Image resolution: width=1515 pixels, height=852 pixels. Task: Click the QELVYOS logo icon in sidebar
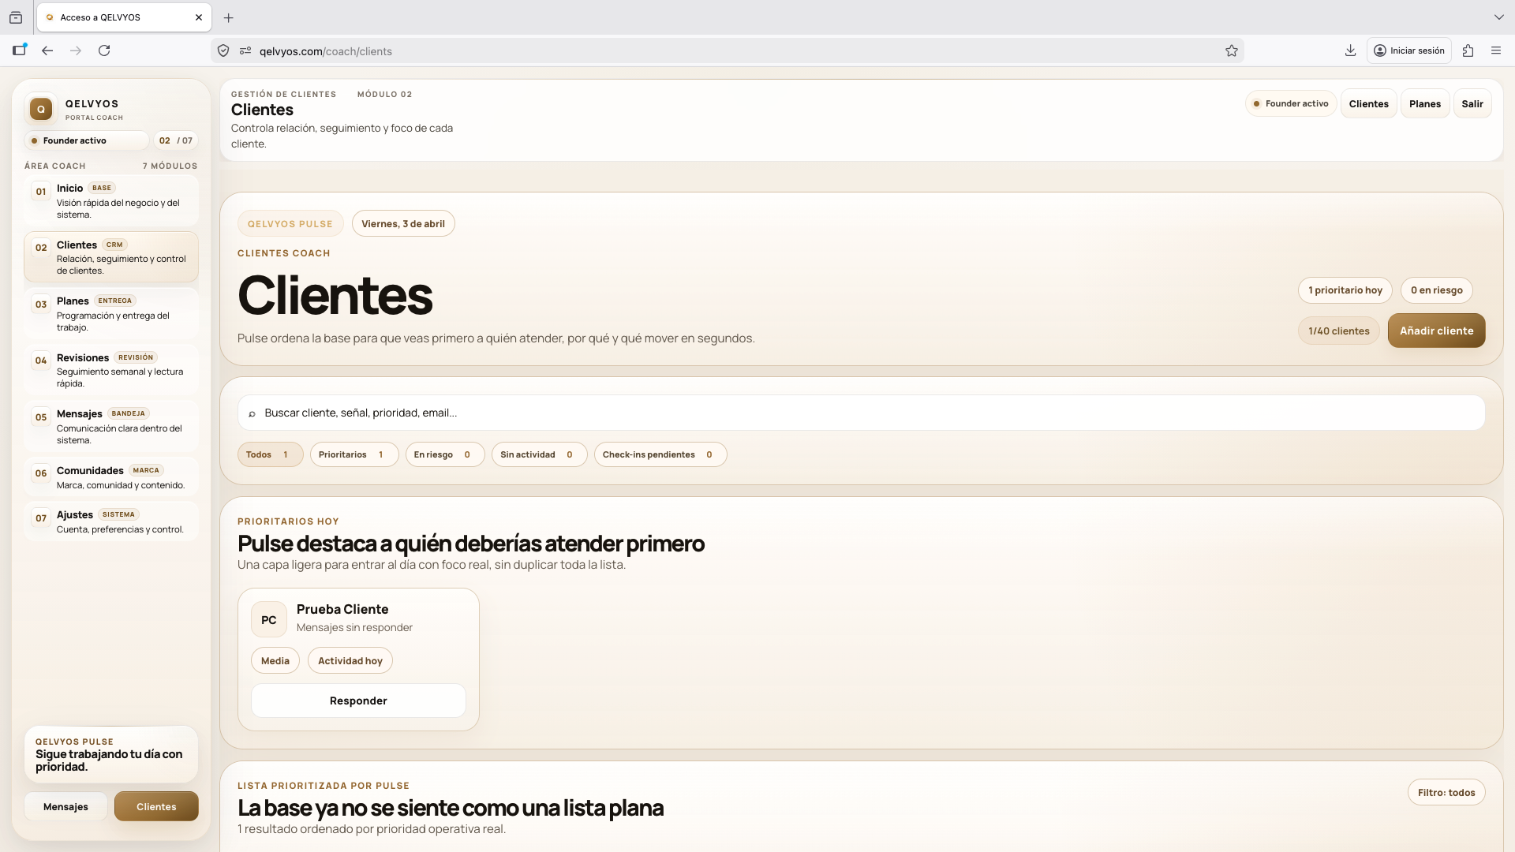click(x=41, y=109)
